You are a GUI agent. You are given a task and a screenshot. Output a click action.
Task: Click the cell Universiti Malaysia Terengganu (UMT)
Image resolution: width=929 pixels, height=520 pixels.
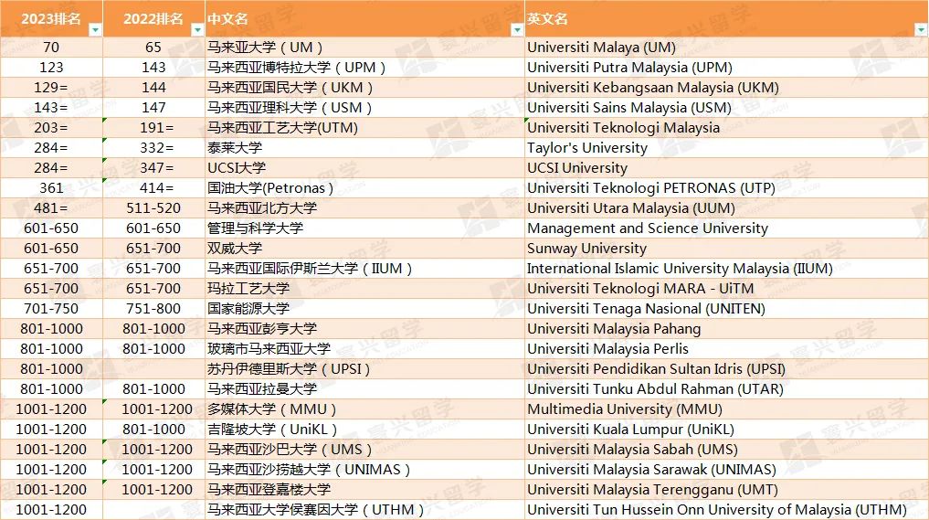[x=727, y=491]
